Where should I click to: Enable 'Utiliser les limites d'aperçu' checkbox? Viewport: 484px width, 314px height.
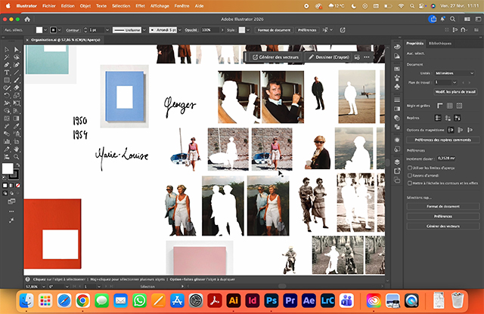[x=410, y=168]
